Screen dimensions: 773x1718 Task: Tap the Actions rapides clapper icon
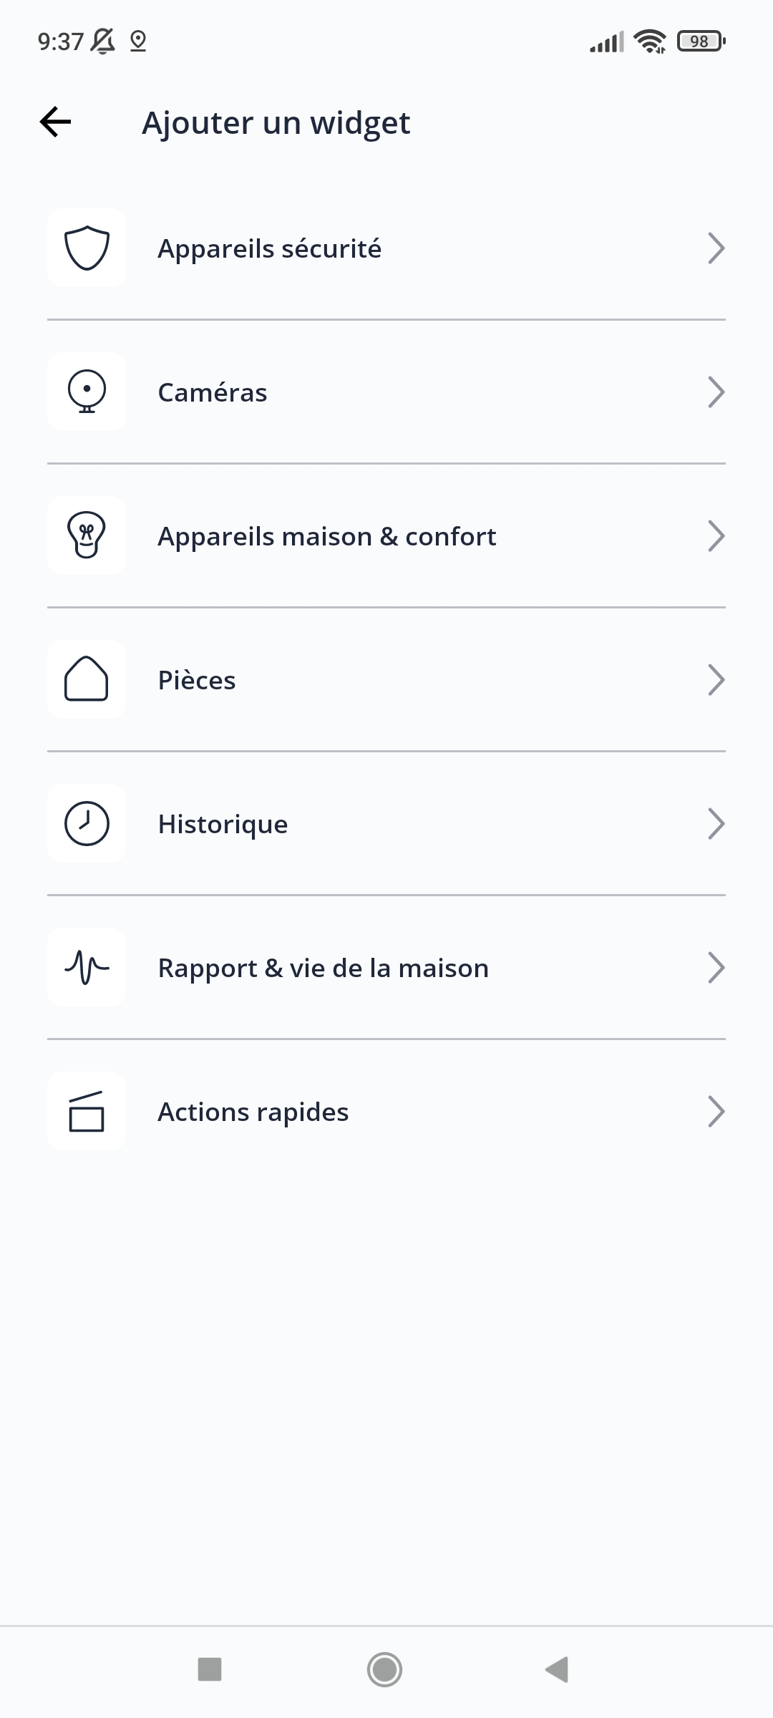pyautogui.click(x=87, y=1112)
